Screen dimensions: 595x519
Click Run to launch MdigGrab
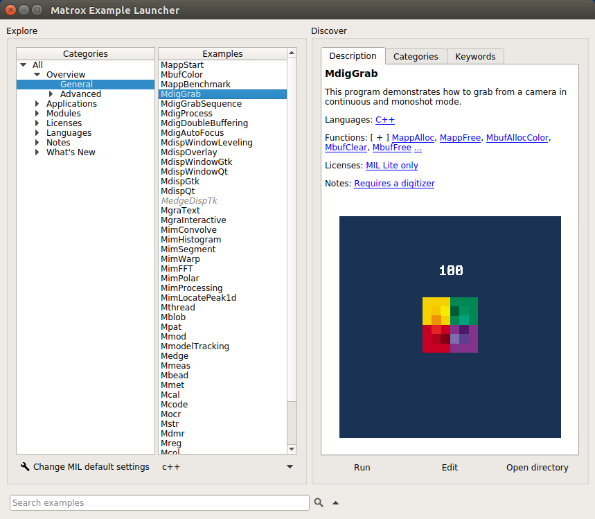[362, 467]
